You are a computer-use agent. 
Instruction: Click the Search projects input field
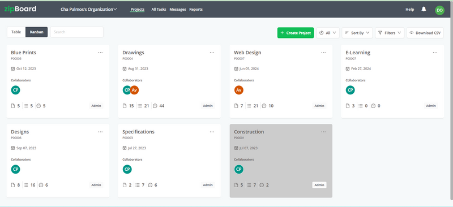(x=77, y=32)
